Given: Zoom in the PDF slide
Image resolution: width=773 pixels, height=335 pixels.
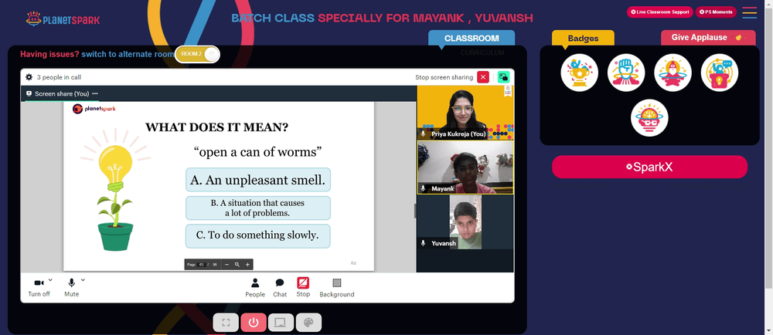Looking at the screenshot, I should click(247, 265).
